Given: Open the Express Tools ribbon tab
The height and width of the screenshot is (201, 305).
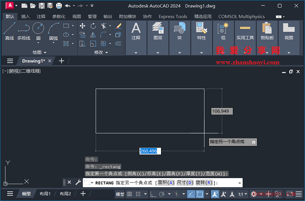Looking at the screenshot, I should coord(173,17).
